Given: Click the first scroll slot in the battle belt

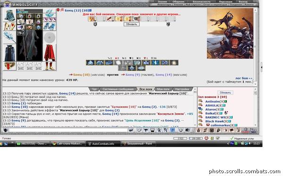Looking at the screenshot, I should pos(92,19).
